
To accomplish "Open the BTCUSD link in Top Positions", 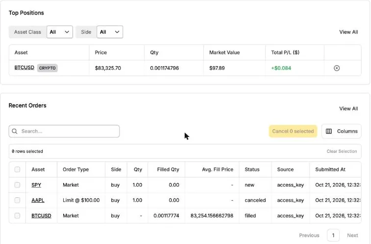I will (x=24, y=68).
